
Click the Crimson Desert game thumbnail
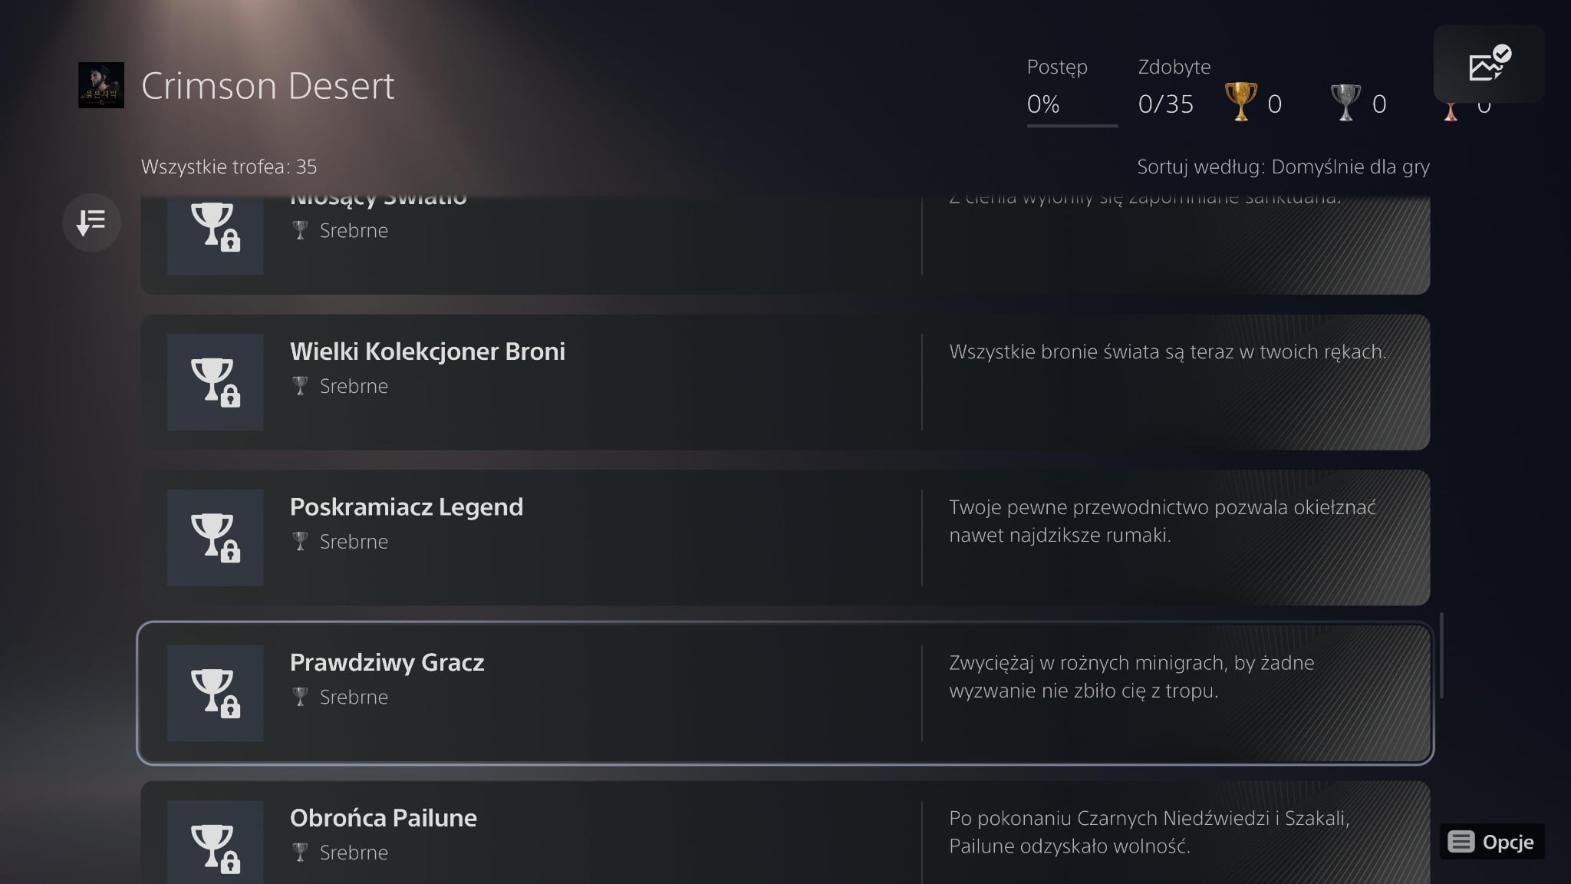[x=101, y=85]
